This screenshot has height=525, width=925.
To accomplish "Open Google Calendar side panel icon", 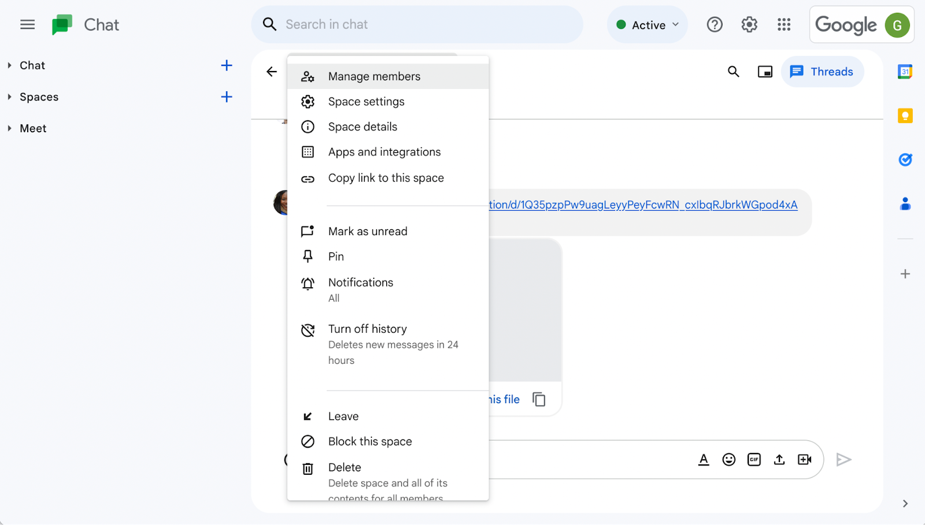I will tap(905, 72).
